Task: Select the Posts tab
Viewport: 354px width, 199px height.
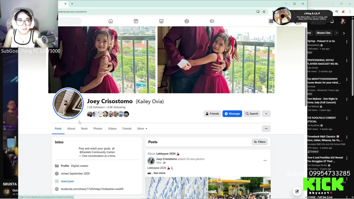Action: coord(58,129)
